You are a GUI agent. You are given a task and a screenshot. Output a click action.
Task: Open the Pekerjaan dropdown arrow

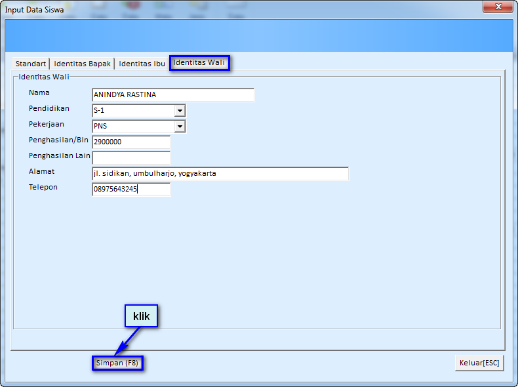point(180,127)
